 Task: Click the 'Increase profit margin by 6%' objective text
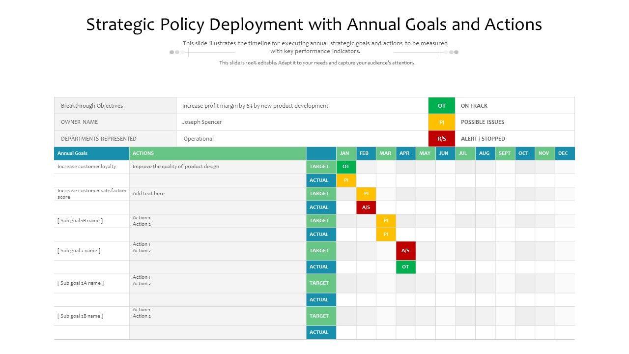tap(255, 106)
